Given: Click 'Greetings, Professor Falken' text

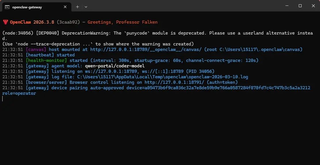Looking at the screenshot, I should click(122, 22).
